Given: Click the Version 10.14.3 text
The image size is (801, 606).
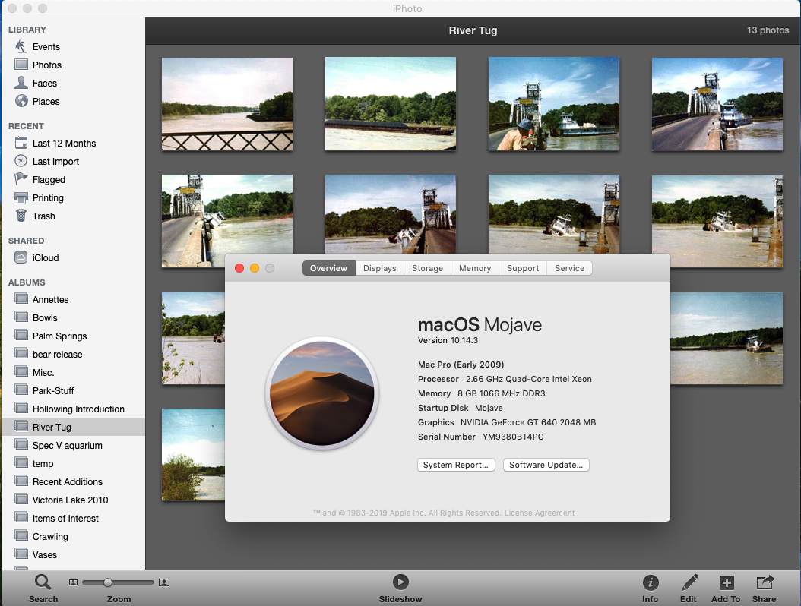Looking at the screenshot, I should (448, 340).
